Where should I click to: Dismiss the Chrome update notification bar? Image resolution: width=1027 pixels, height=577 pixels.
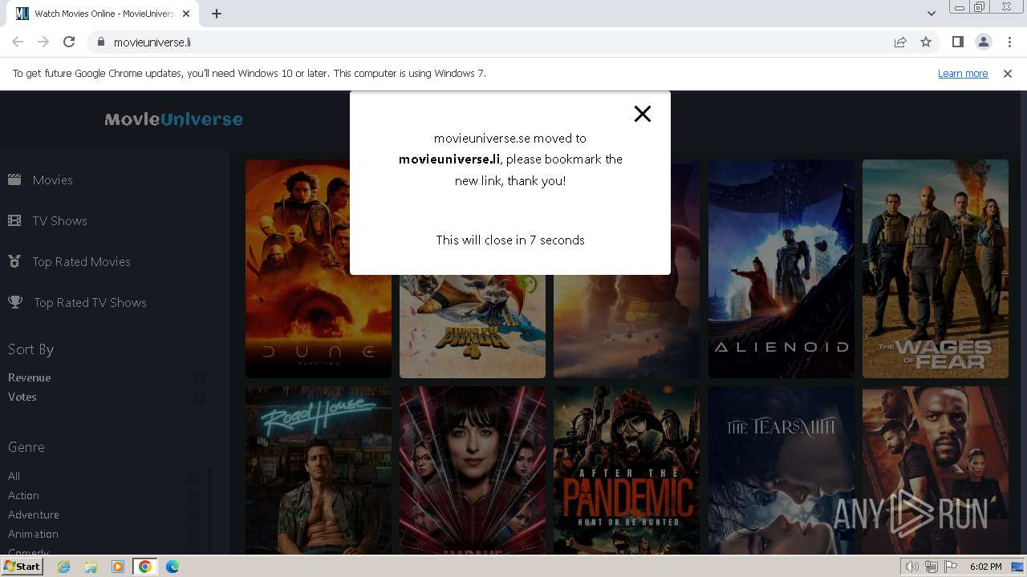1008,73
